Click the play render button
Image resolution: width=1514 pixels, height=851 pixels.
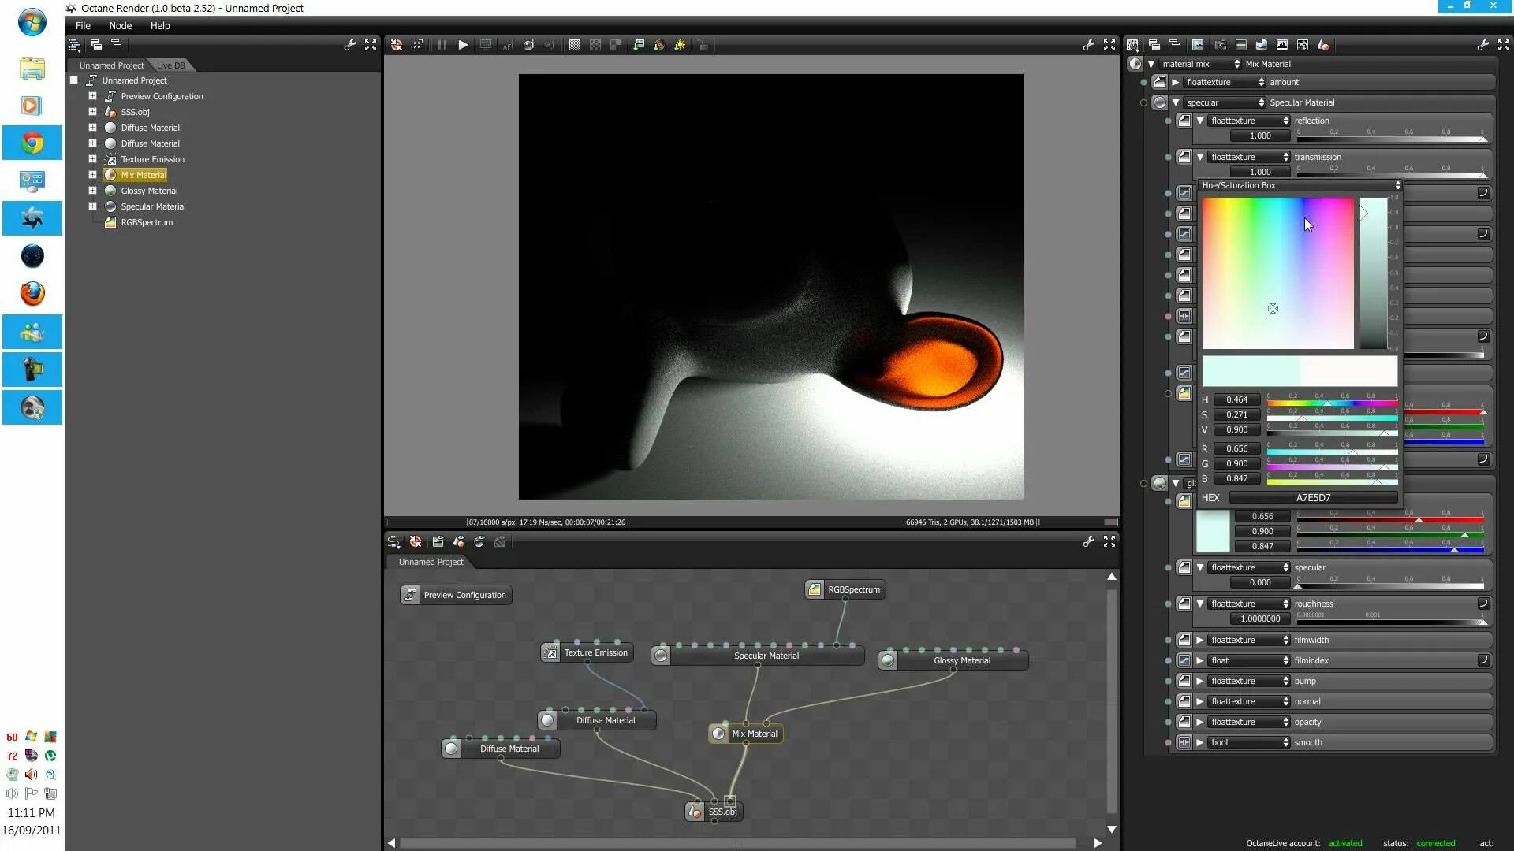pyautogui.click(x=463, y=45)
